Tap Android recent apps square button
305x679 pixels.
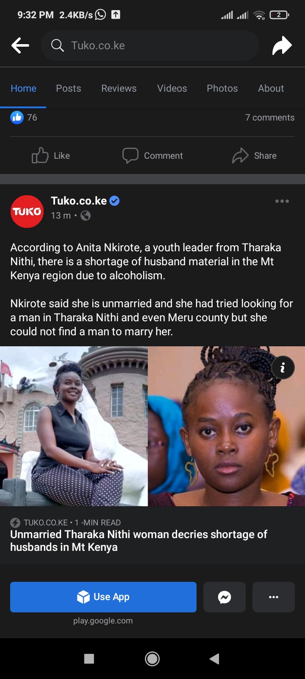[x=89, y=659]
